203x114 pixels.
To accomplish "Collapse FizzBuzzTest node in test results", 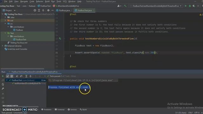I will pyautogui.click(x=7, y=80).
